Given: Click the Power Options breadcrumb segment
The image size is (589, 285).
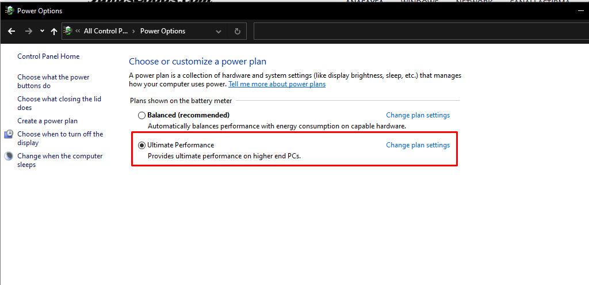Looking at the screenshot, I should pos(163,32).
